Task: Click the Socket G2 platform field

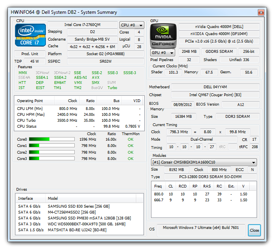Action: (x=106, y=54)
